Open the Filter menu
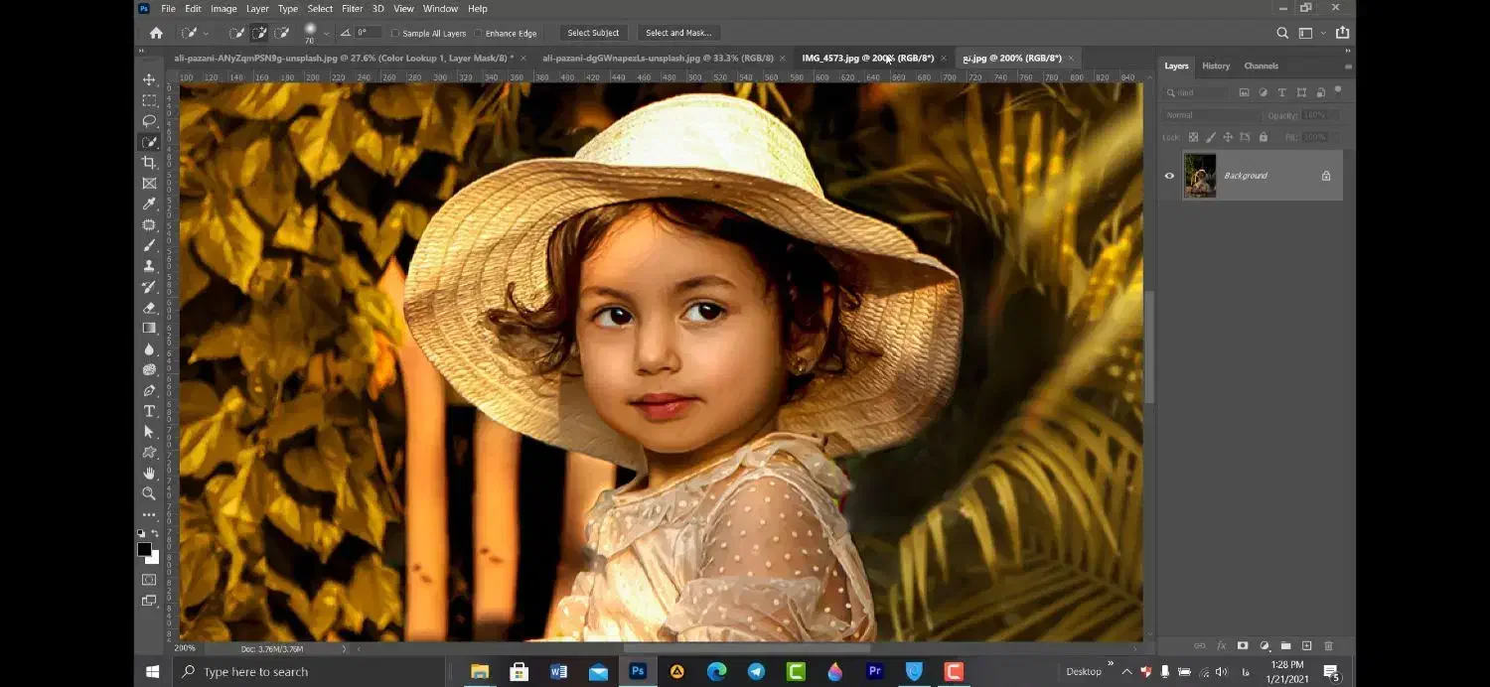The width and height of the screenshot is (1490, 687). 352,8
